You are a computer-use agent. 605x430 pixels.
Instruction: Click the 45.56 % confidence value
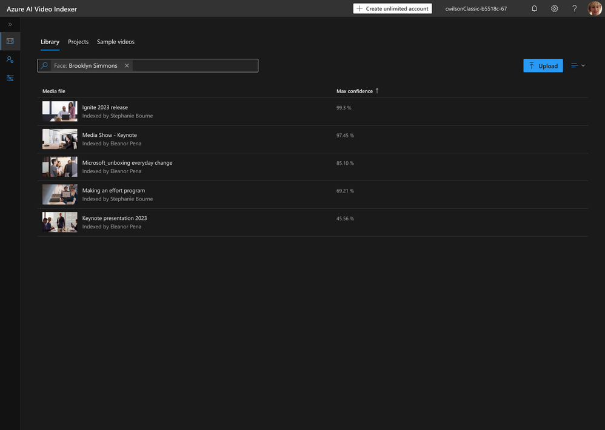click(345, 219)
